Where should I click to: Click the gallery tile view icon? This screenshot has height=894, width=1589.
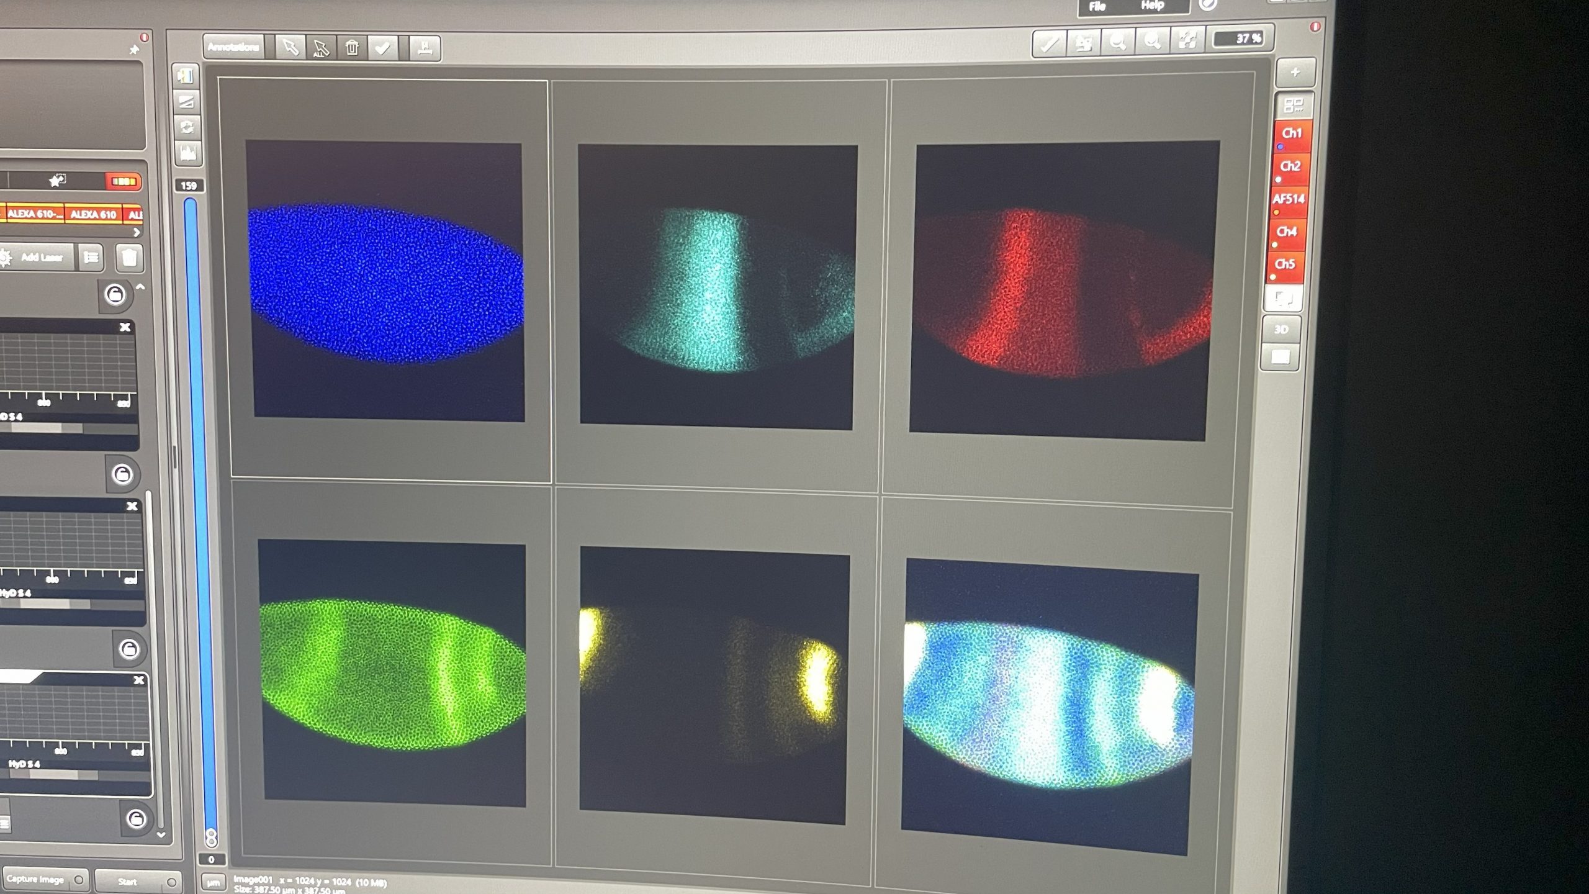point(1294,106)
